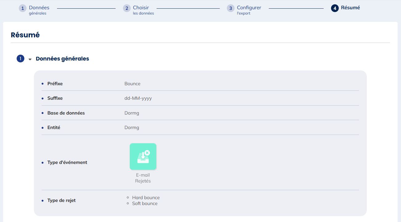401x222 pixels.
Task: Click the Résumé page heading
Action: [25, 35]
